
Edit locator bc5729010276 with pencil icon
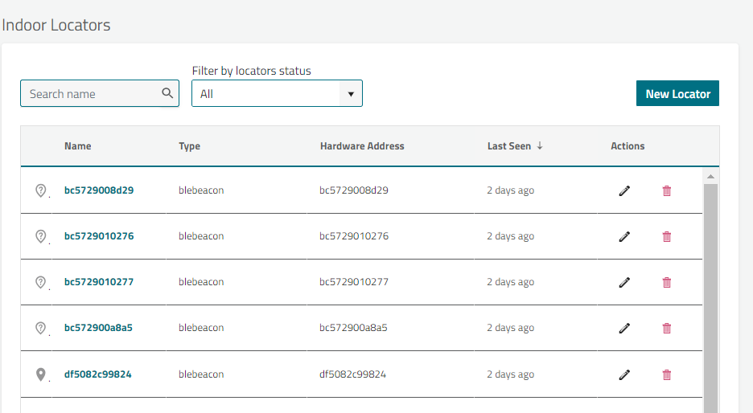pyautogui.click(x=624, y=236)
